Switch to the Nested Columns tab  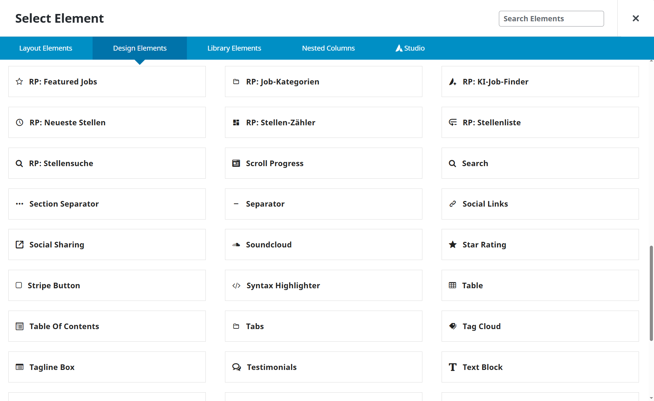point(328,48)
